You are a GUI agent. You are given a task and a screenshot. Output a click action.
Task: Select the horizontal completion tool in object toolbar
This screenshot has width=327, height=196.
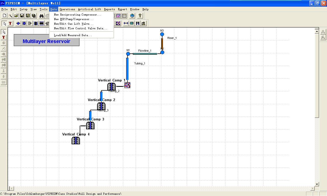(x=42, y=23)
